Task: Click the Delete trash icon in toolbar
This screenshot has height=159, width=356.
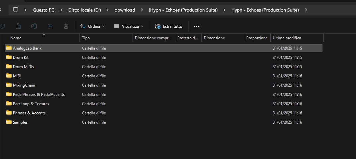Action: [x=66, y=26]
